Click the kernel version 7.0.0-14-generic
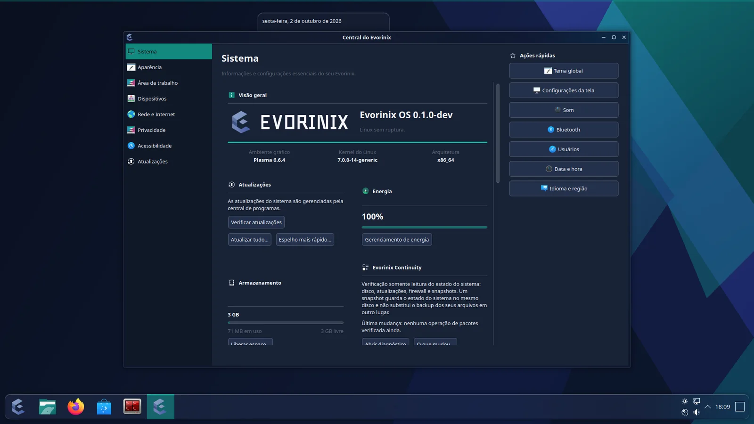754x424 pixels. 357,160
